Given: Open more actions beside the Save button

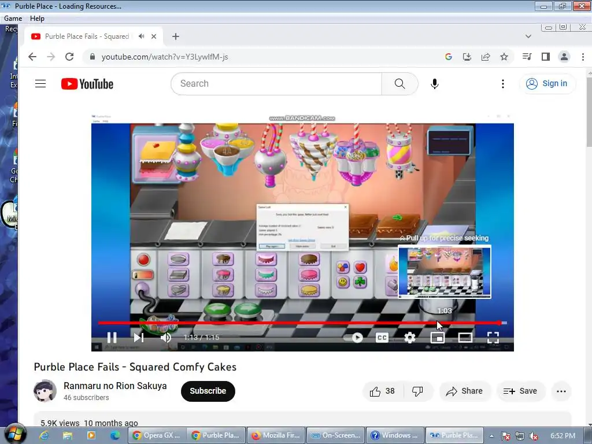Looking at the screenshot, I should point(561,391).
